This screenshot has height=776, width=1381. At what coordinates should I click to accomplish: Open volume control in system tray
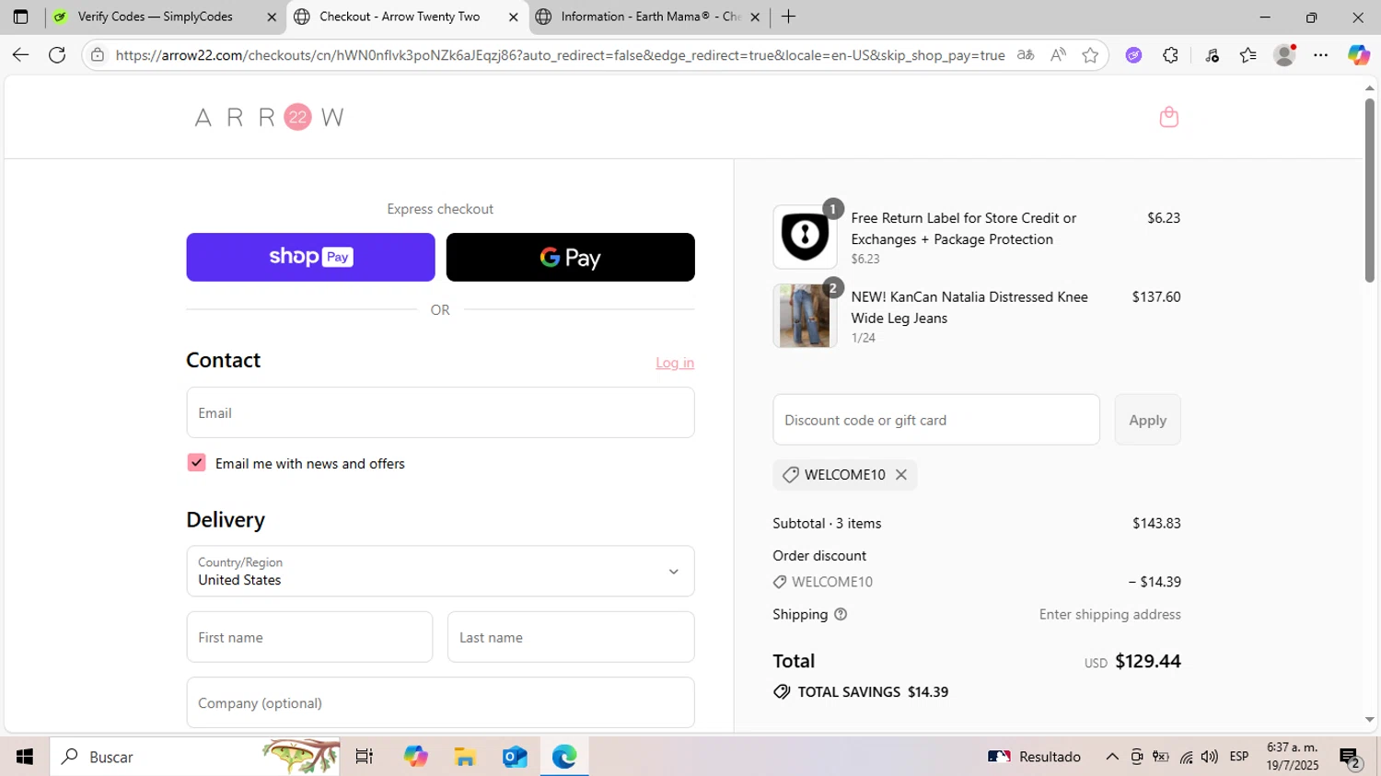pos(1210,757)
